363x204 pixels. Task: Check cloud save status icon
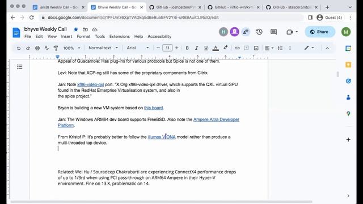click(x=95, y=29)
